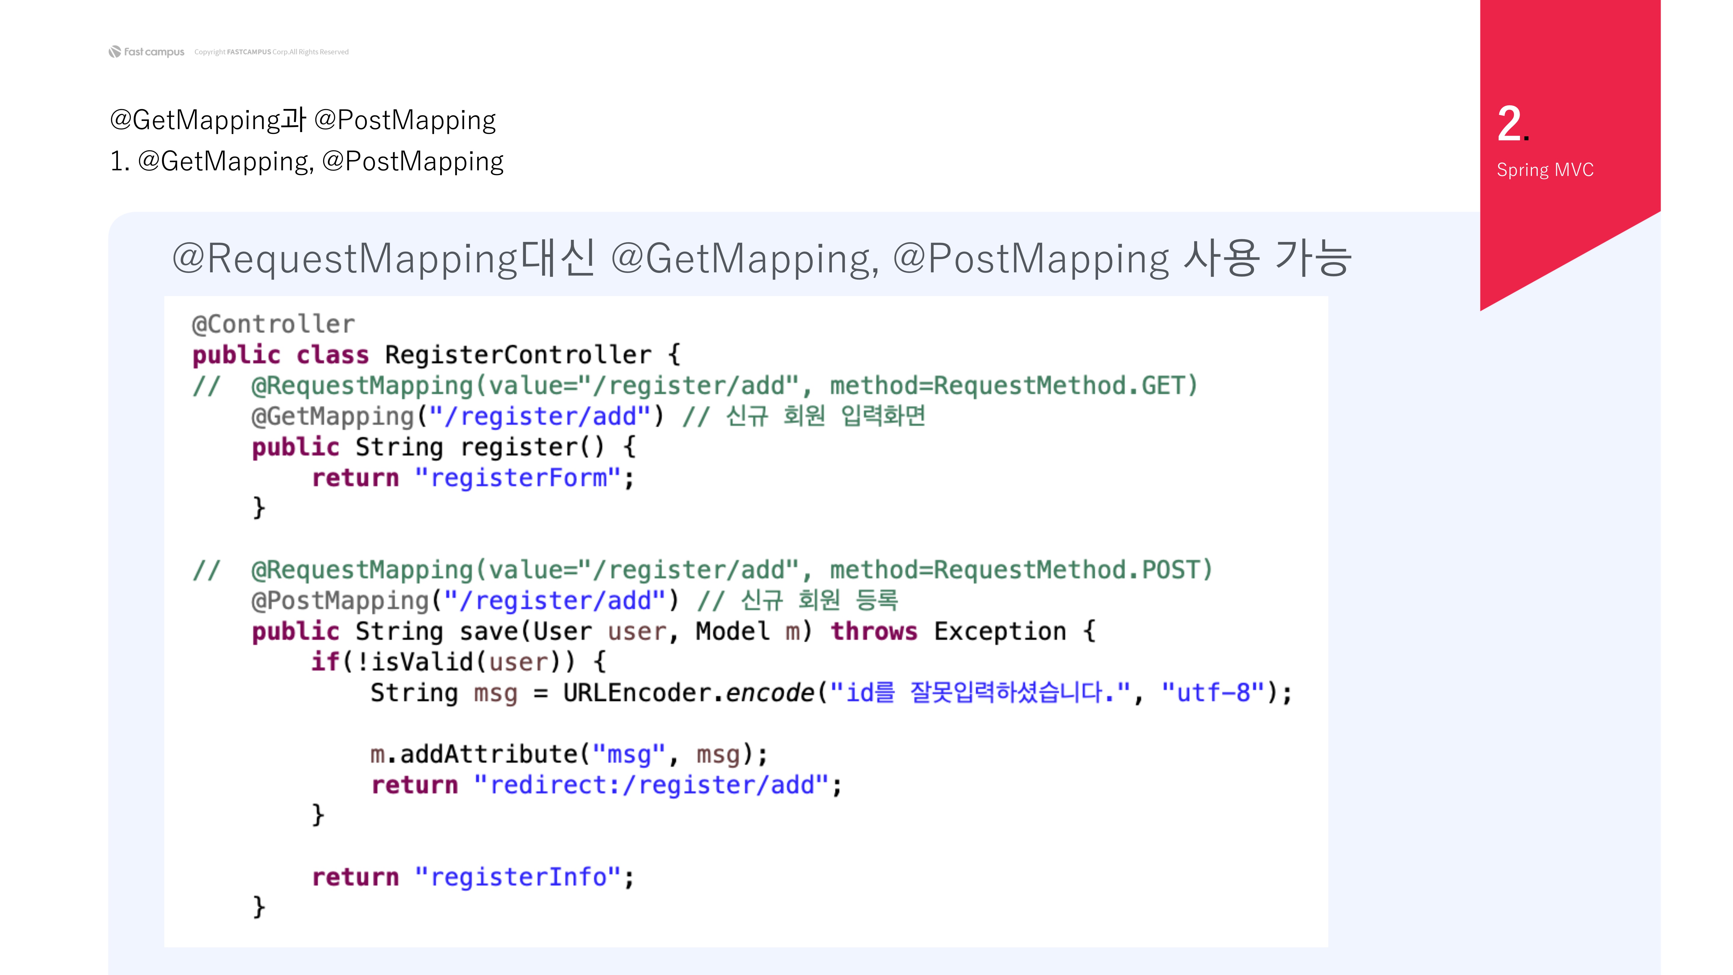The width and height of the screenshot is (1733, 975).
Task: Click the '1. @GetMapping, @PostMapping' subtitle
Action: [307, 162]
